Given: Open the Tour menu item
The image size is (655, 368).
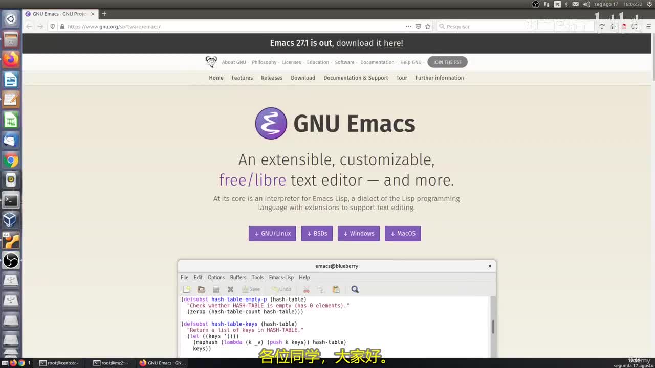Looking at the screenshot, I should (x=402, y=78).
